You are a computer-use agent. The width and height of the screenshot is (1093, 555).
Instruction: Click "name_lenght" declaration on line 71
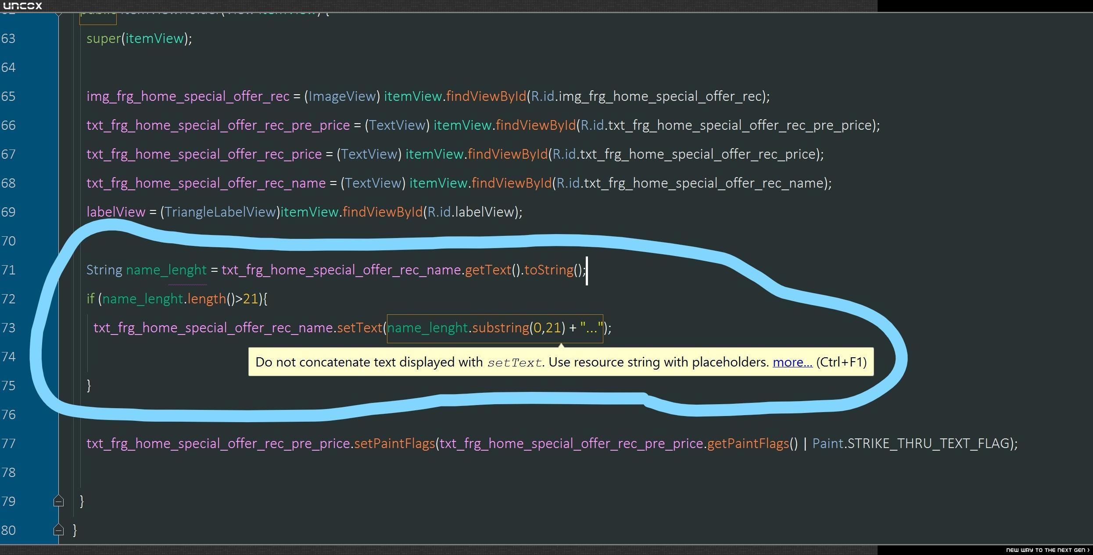pyautogui.click(x=166, y=270)
